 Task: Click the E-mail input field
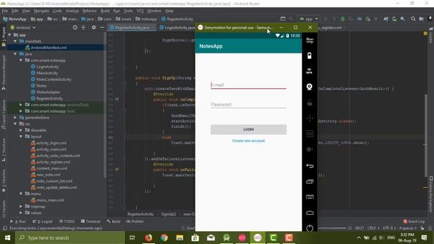[249, 85]
